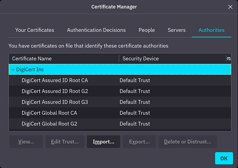Screen dimensions: 238x168
Task: Confirm with the OK button
Action: click(224, 158)
